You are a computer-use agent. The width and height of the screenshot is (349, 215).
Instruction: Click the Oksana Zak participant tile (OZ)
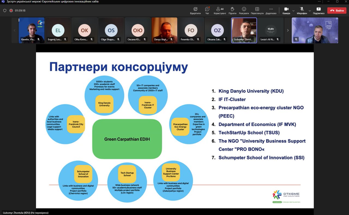(x=217, y=30)
